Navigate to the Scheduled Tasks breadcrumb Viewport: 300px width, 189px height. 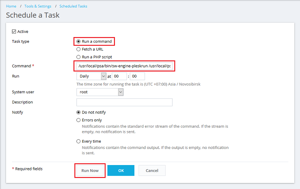(73, 6)
